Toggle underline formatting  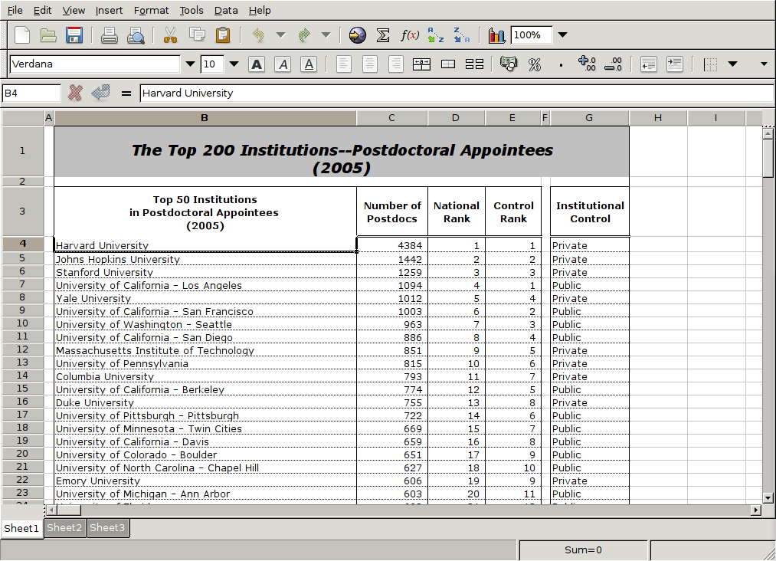tap(309, 64)
